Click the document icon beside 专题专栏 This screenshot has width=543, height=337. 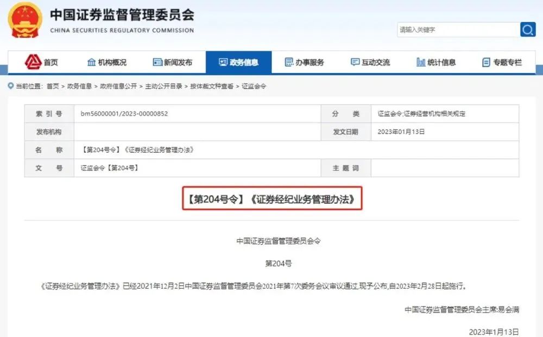[486, 62]
